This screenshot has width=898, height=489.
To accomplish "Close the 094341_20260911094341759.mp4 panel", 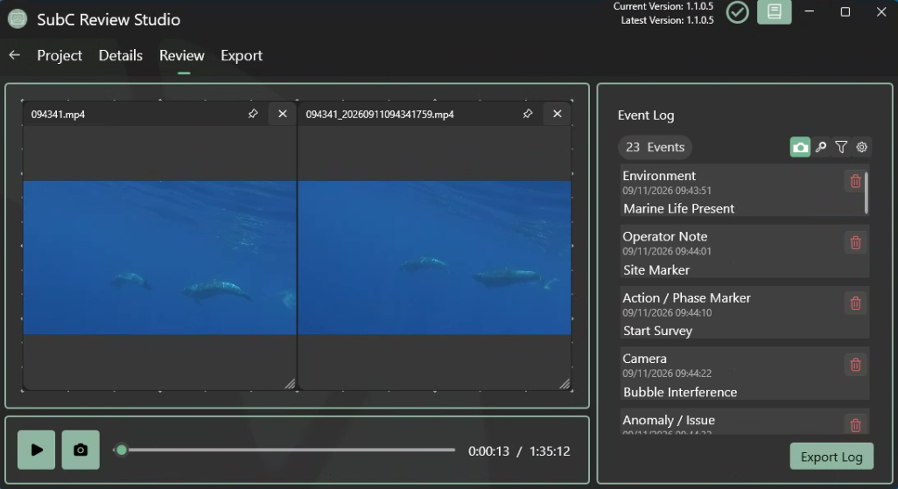I will pyautogui.click(x=558, y=114).
